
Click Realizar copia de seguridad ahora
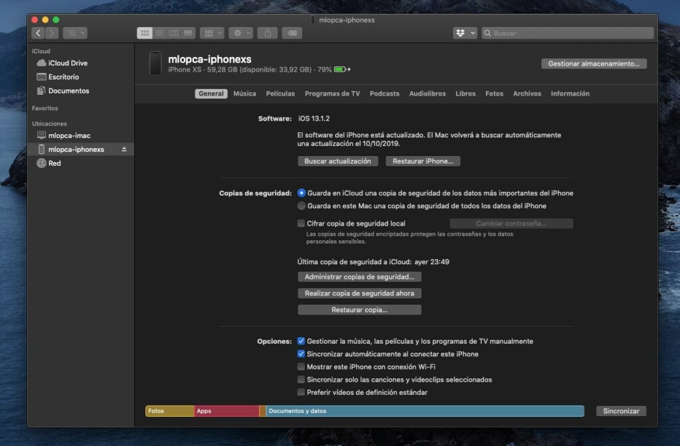pos(359,293)
